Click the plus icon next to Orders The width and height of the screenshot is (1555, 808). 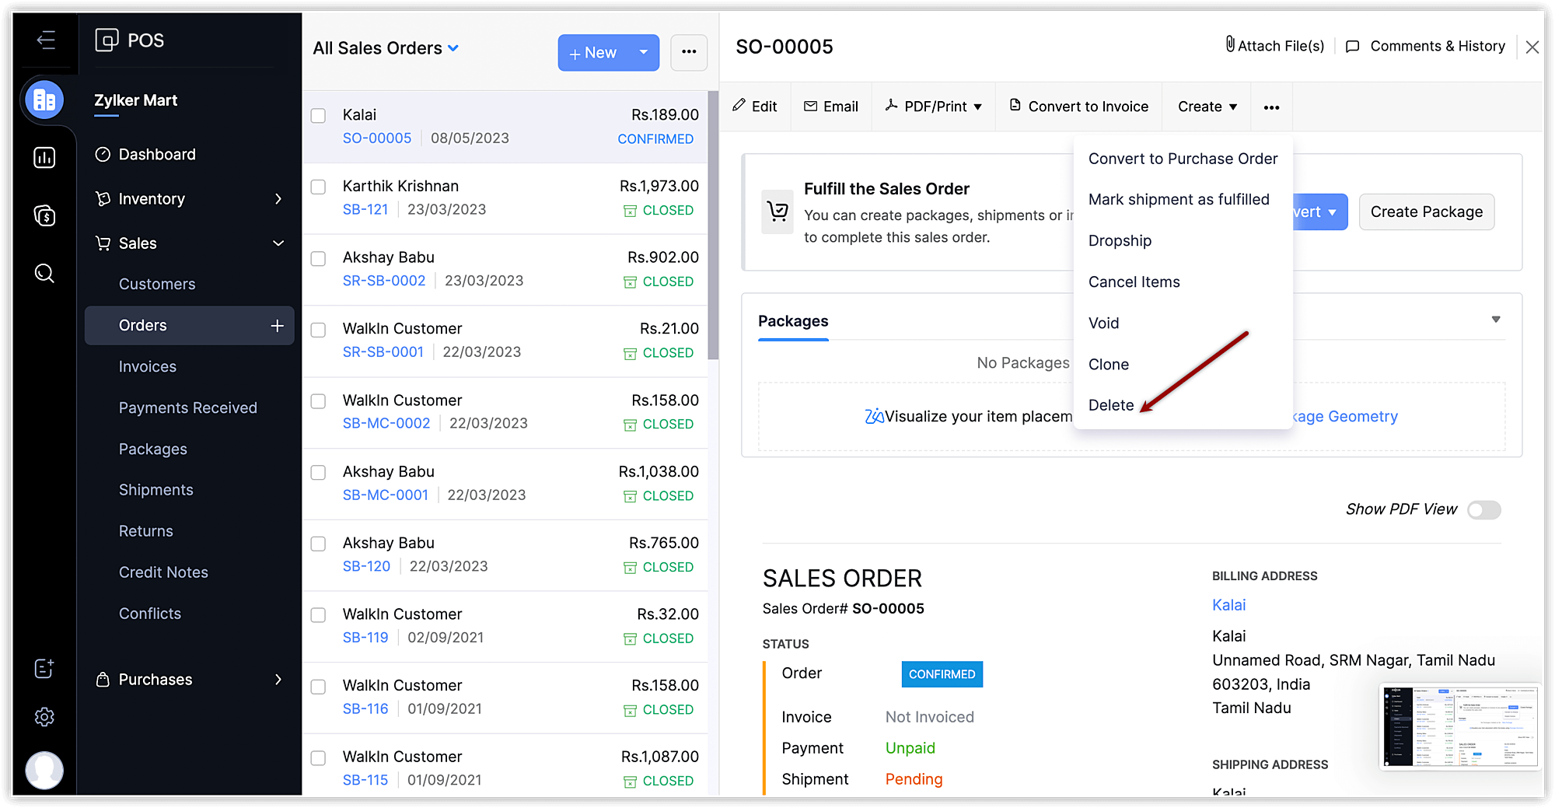(x=277, y=326)
